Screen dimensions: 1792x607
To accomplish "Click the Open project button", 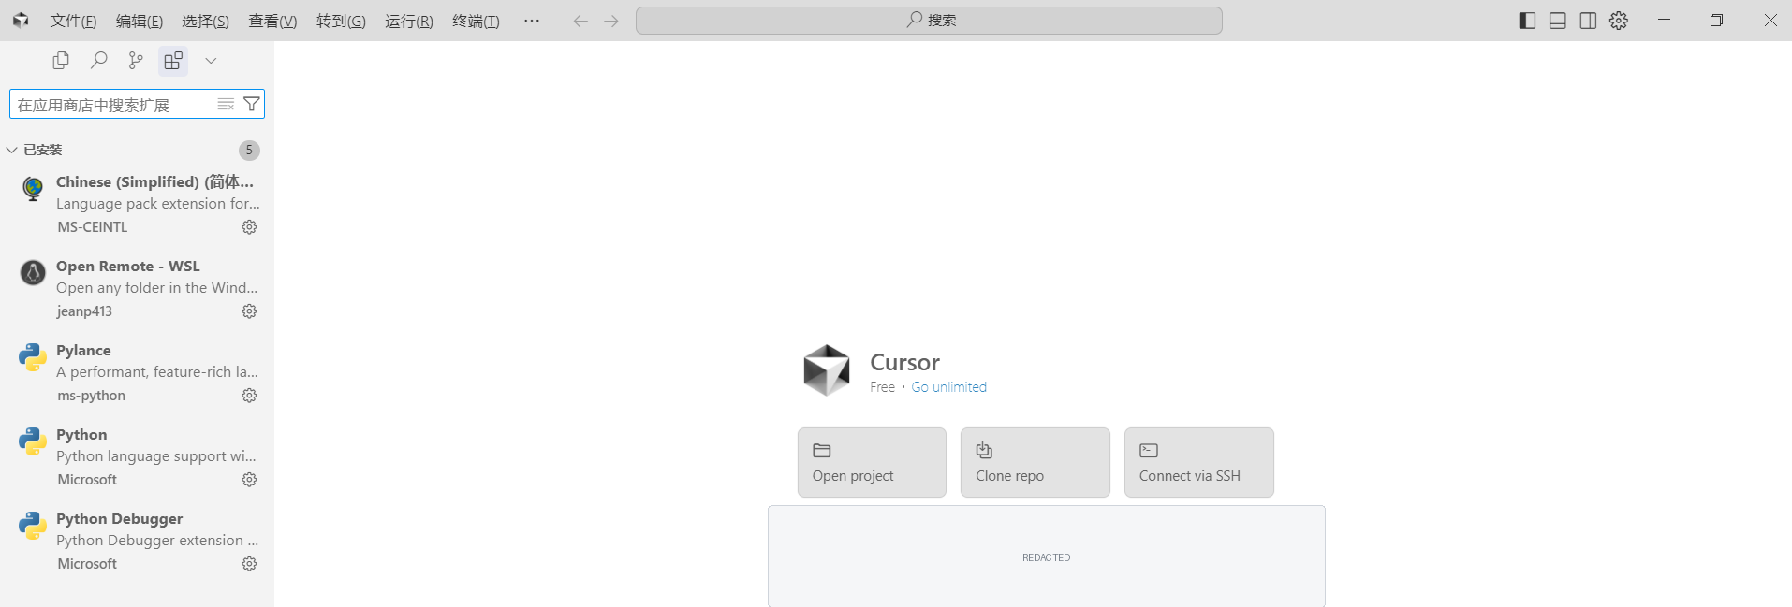I will point(872,462).
